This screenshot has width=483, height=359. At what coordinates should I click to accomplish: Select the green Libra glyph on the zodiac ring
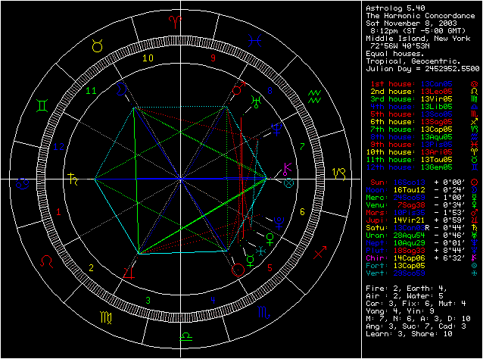tap(186, 336)
